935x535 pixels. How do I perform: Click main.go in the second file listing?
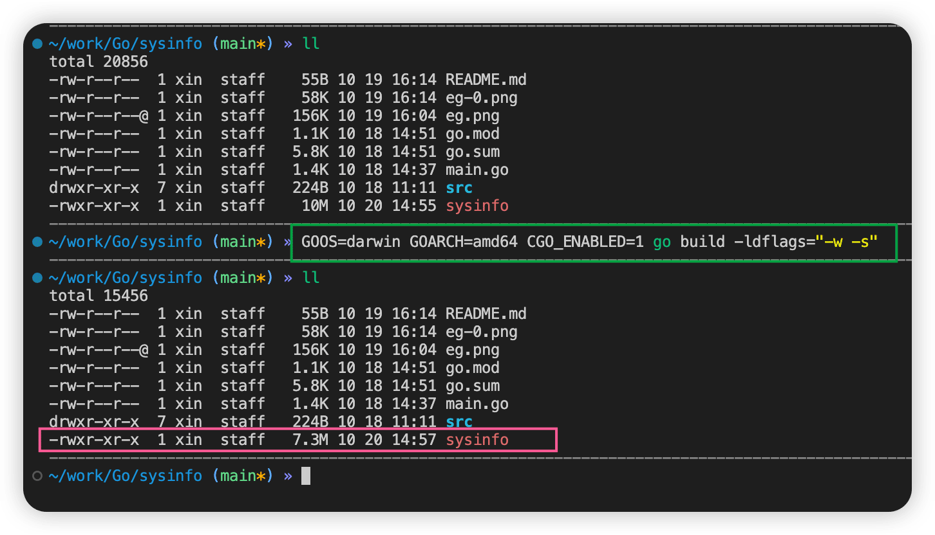[x=477, y=404]
